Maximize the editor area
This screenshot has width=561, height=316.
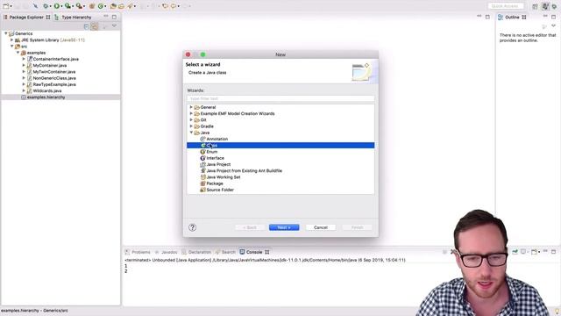click(487, 17)
